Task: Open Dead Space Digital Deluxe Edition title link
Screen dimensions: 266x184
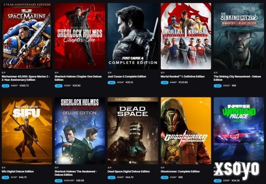Action: point(128,171)
